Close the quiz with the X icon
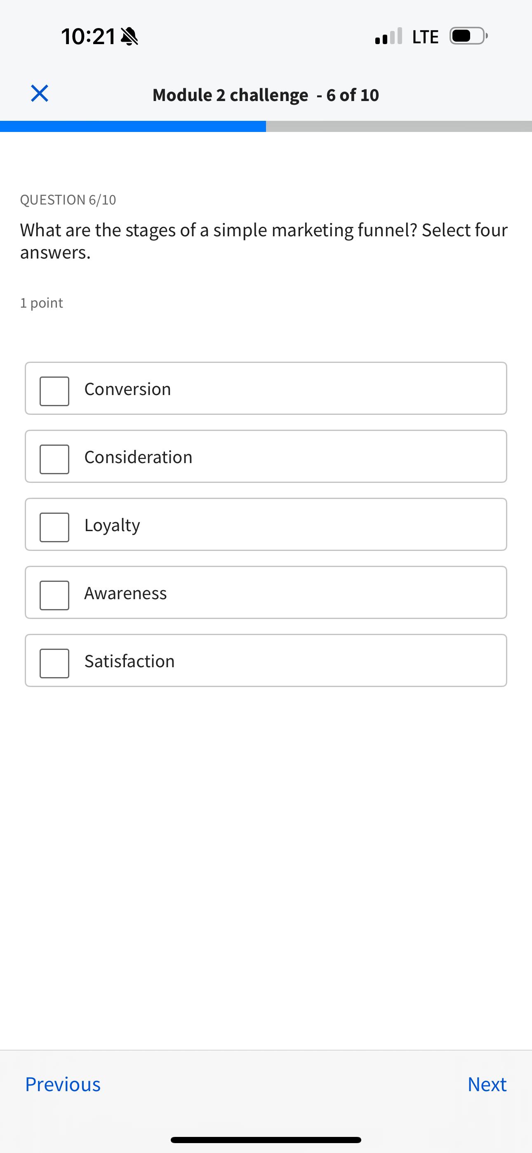The width and height of the screenshot is (532, 1153). (40, 94)
